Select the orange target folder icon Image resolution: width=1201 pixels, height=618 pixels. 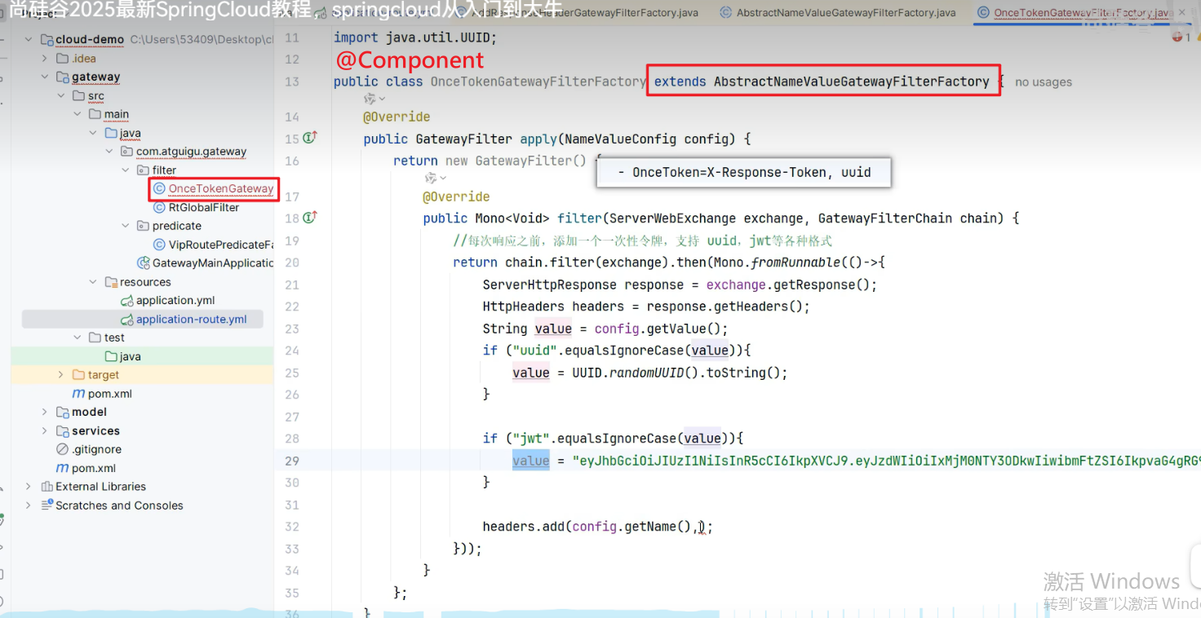coord(78,375)
